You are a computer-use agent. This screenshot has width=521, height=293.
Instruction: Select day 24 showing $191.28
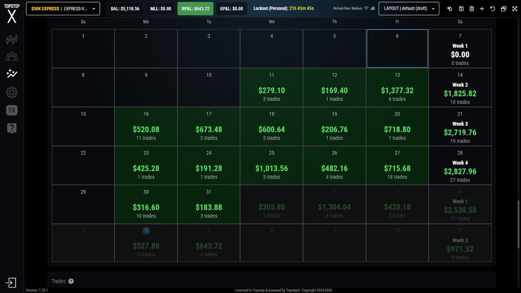tap(209, 165)
